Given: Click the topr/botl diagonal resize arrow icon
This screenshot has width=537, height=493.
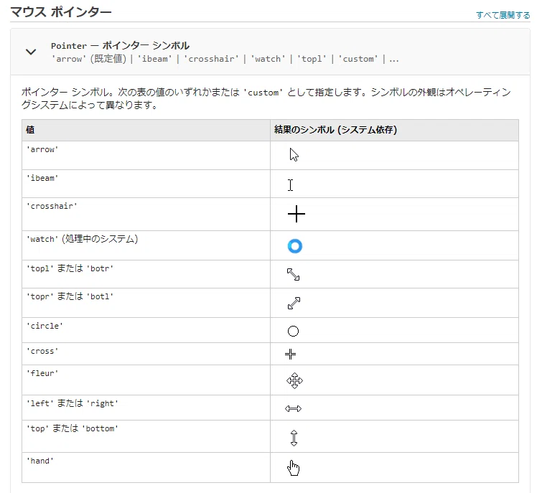Looking at the screenshot, I should [x=294, y=303].
